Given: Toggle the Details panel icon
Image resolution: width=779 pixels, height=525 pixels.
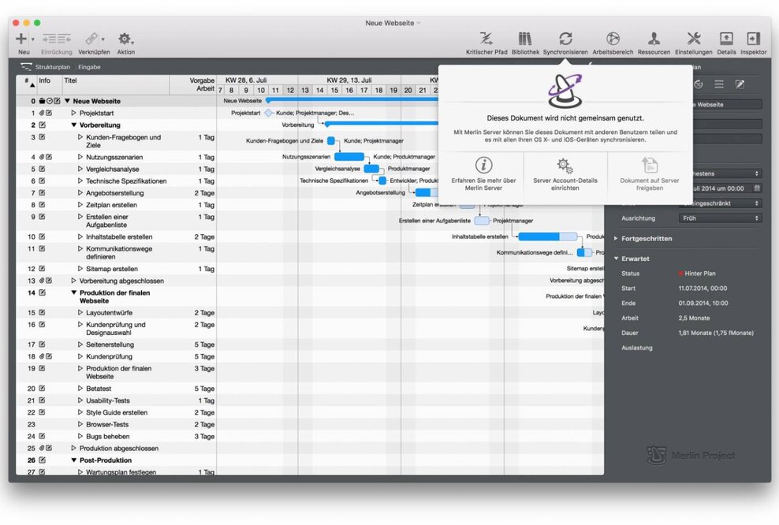Looking at the screenshot, I should [x=726, y=39].
